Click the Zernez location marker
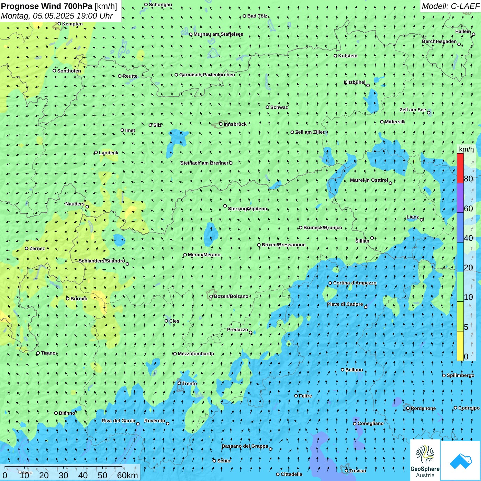Viewport: 481px width, 481px height. [x=26, y=248]
